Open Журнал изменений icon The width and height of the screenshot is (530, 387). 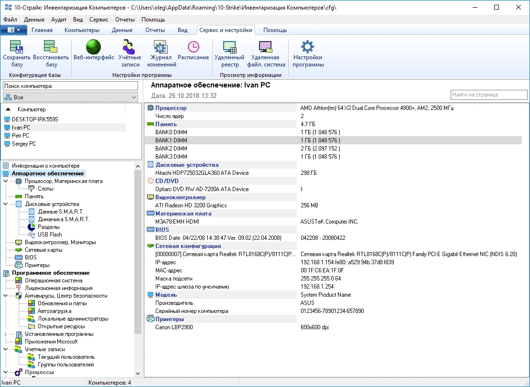pos(161,47)
